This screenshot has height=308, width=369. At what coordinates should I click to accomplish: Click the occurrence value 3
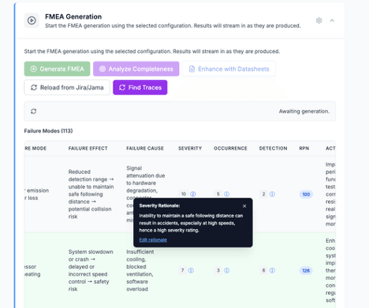(x=218, y=270)
